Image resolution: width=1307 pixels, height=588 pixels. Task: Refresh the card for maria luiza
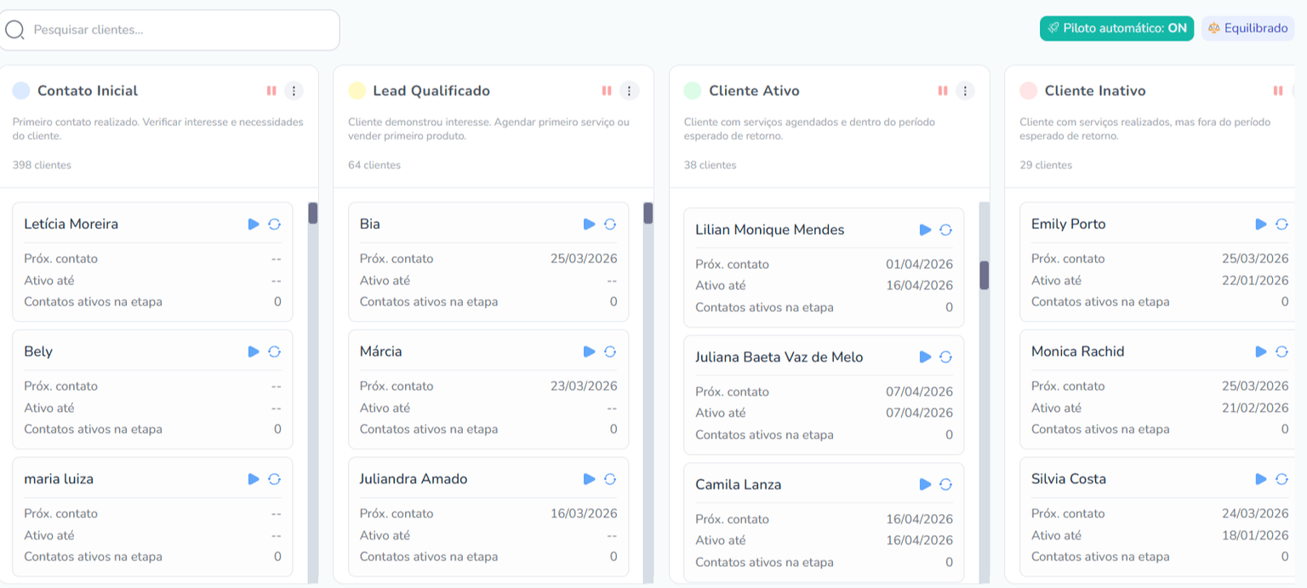point(273,478)
